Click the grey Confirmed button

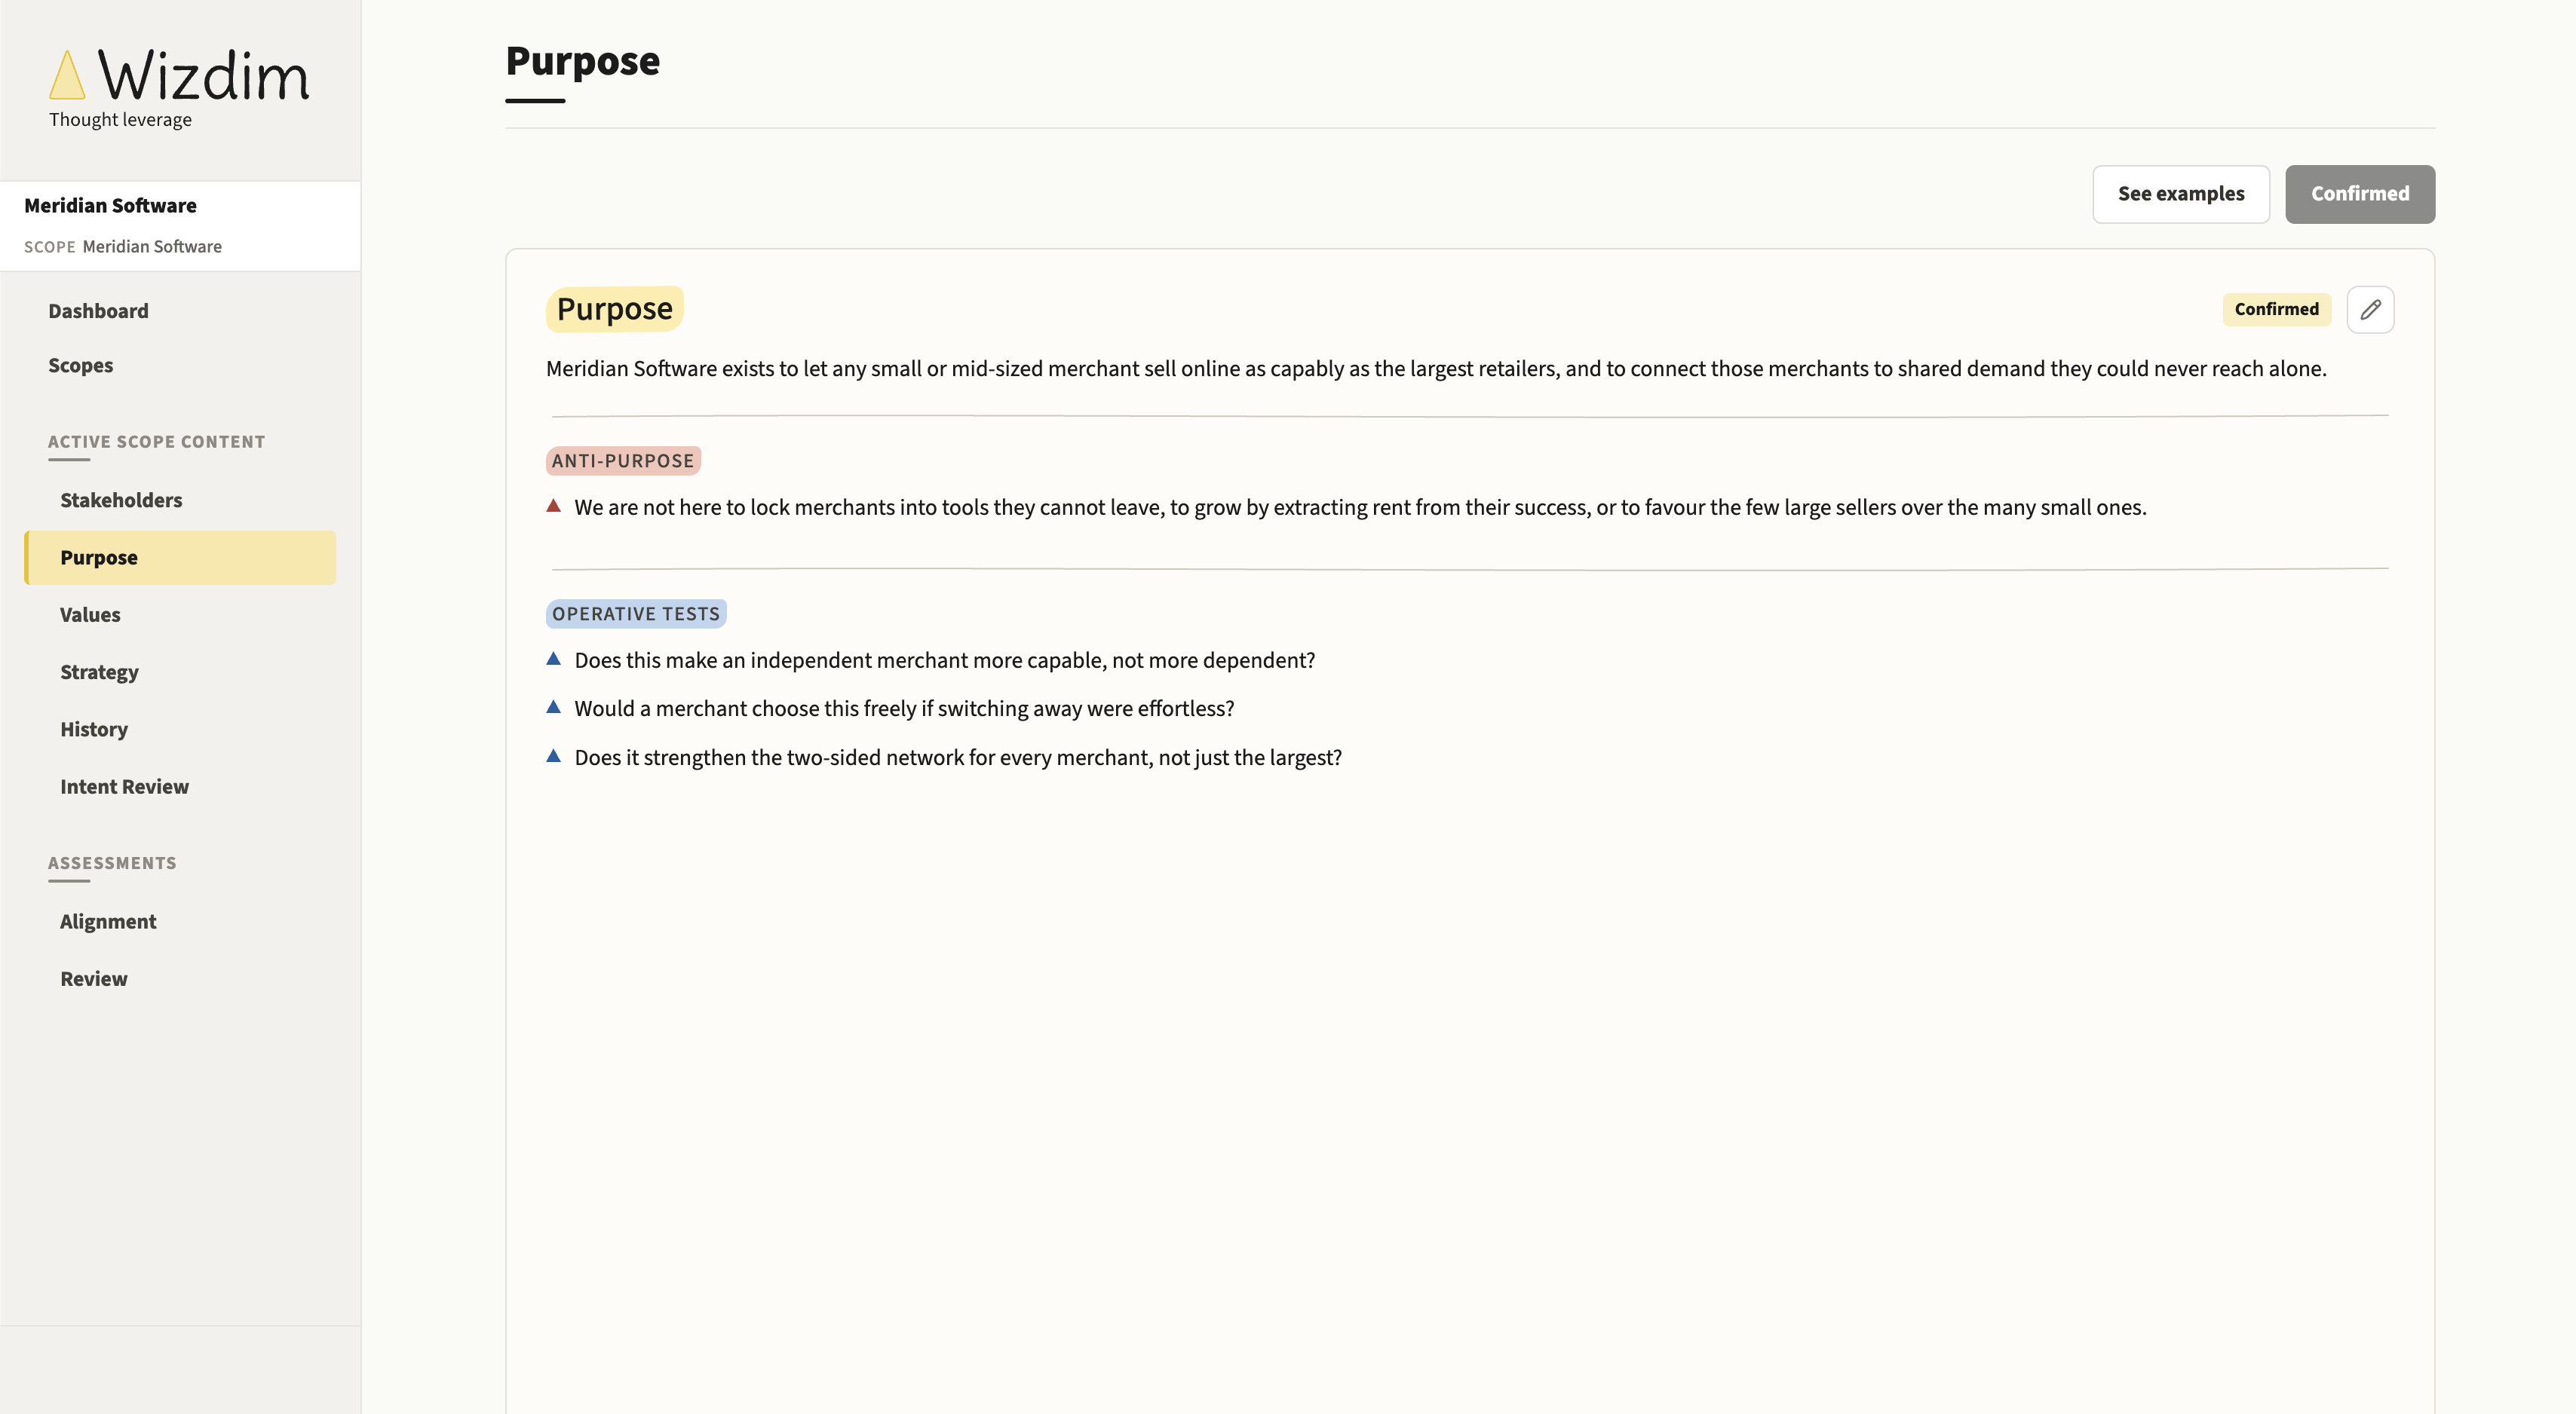[x=2359, y=194]
